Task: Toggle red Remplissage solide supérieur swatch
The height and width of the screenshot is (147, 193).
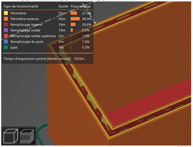Action: coord(6,36)
